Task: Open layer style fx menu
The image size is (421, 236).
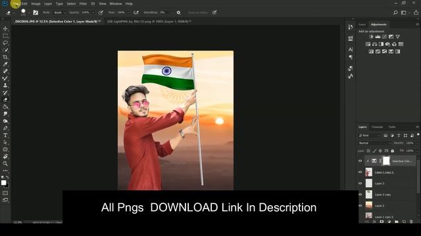Action: 374,222
